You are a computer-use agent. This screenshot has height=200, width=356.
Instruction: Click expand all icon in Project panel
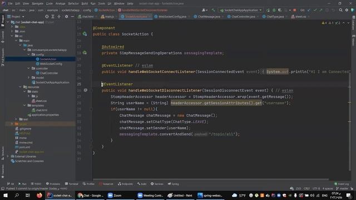coord(53,17)
